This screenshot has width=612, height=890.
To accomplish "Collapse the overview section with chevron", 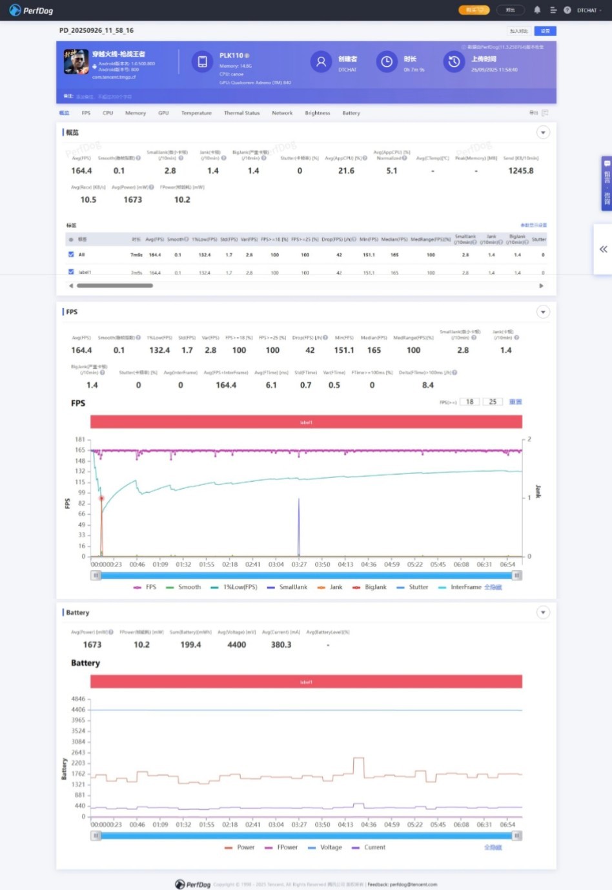I will (543, 132).
